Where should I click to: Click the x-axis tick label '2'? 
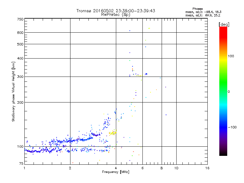click(70, 168)
